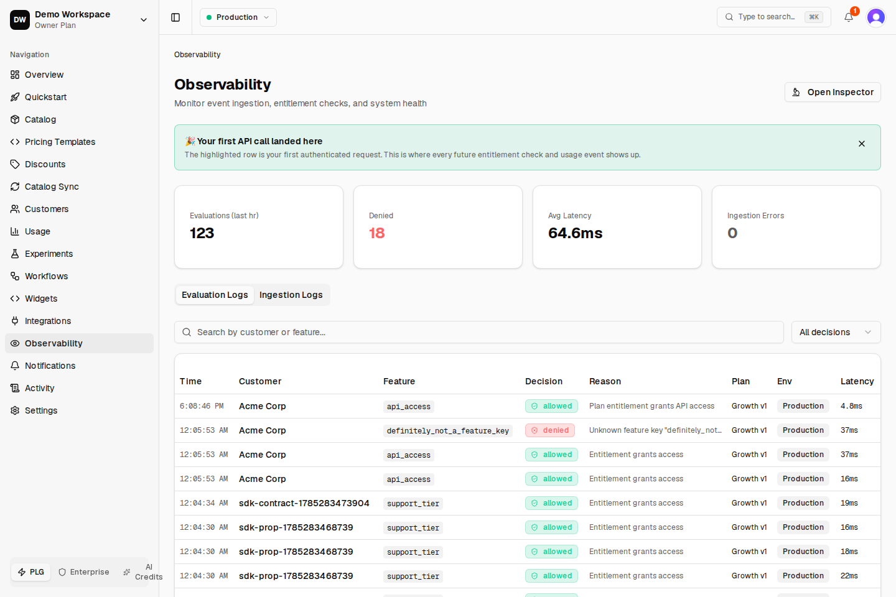Click the magnifier icon in log search

click(x=187, y=332)
